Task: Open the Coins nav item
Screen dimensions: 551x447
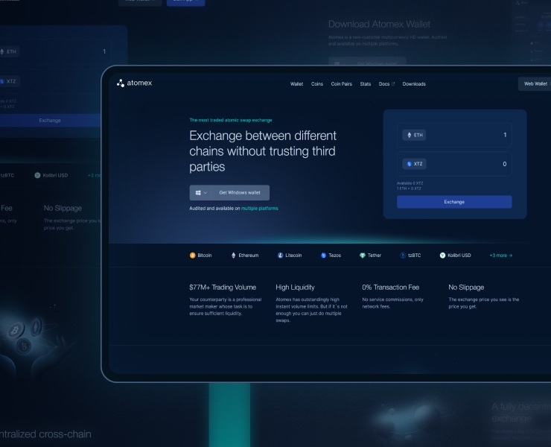Action: (x=317, y=84)
